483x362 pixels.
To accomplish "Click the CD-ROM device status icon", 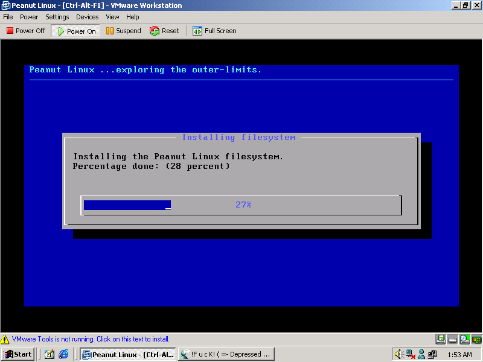I will [x=464, y=339].
